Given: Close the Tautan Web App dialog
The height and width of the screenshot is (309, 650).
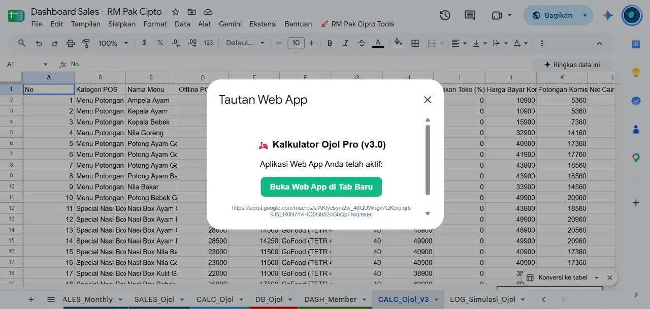Looking at the screenshot, I should 428,100.
